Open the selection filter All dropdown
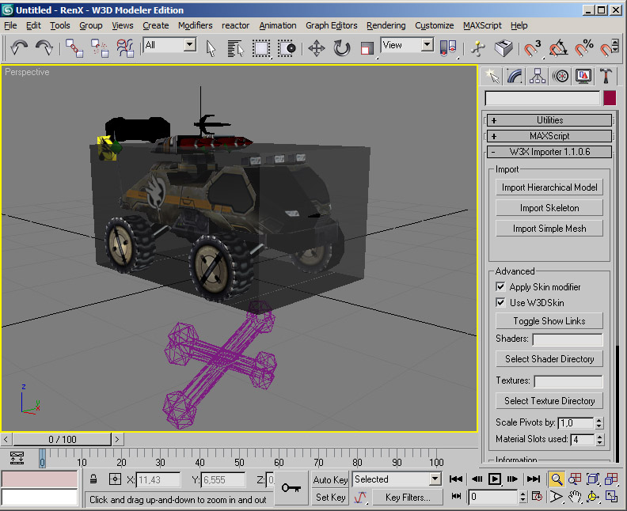This screenshot has height=511, width=627. 190,44
